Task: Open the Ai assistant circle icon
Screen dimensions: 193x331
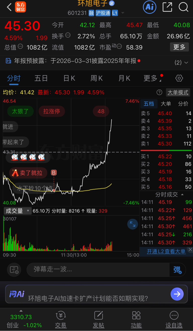Action: pyautogui.click(x=150, y=7)
